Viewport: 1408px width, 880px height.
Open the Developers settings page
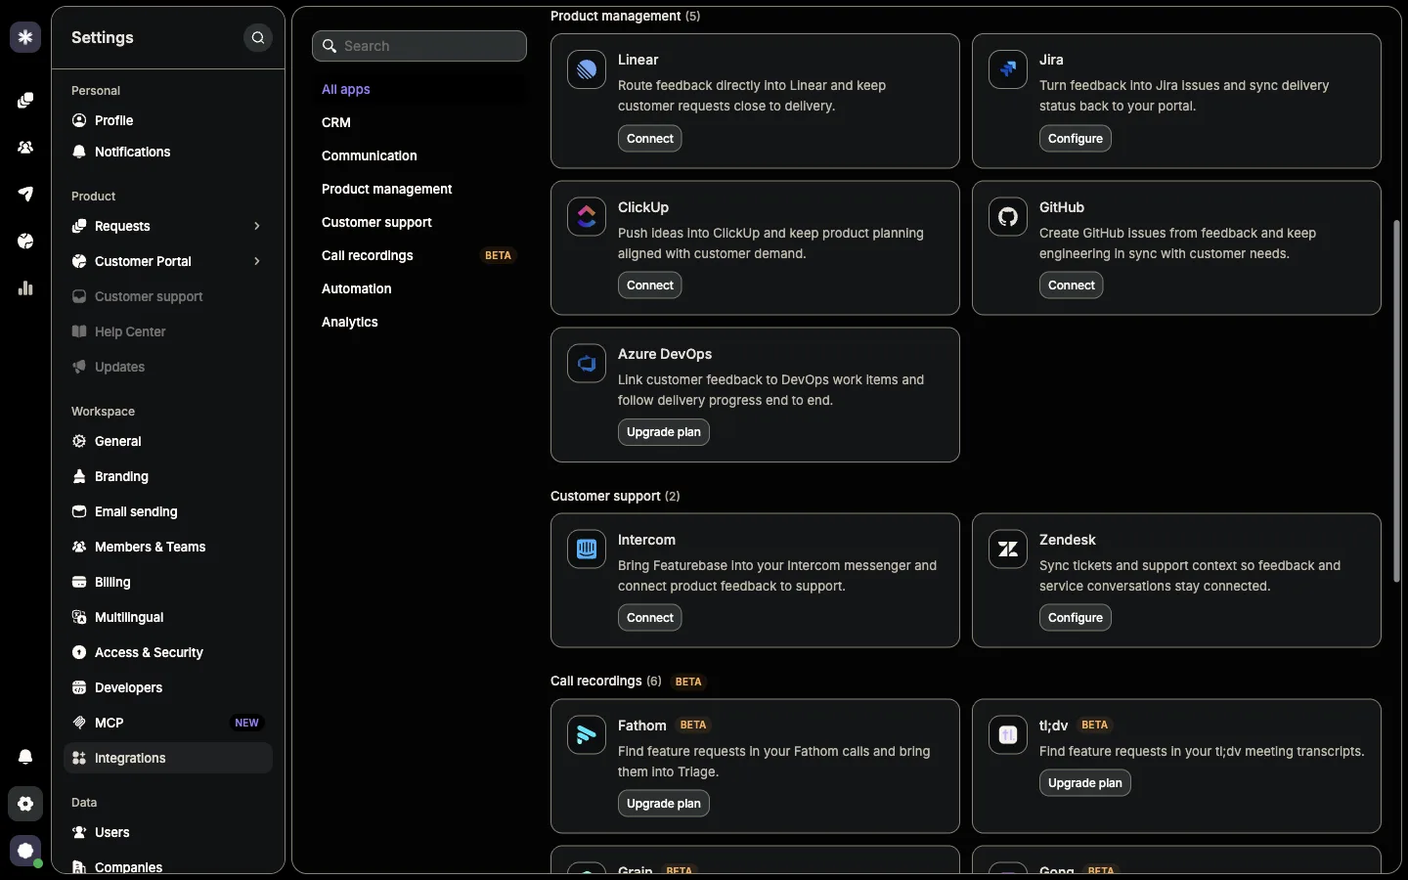[x=168, y=687]
